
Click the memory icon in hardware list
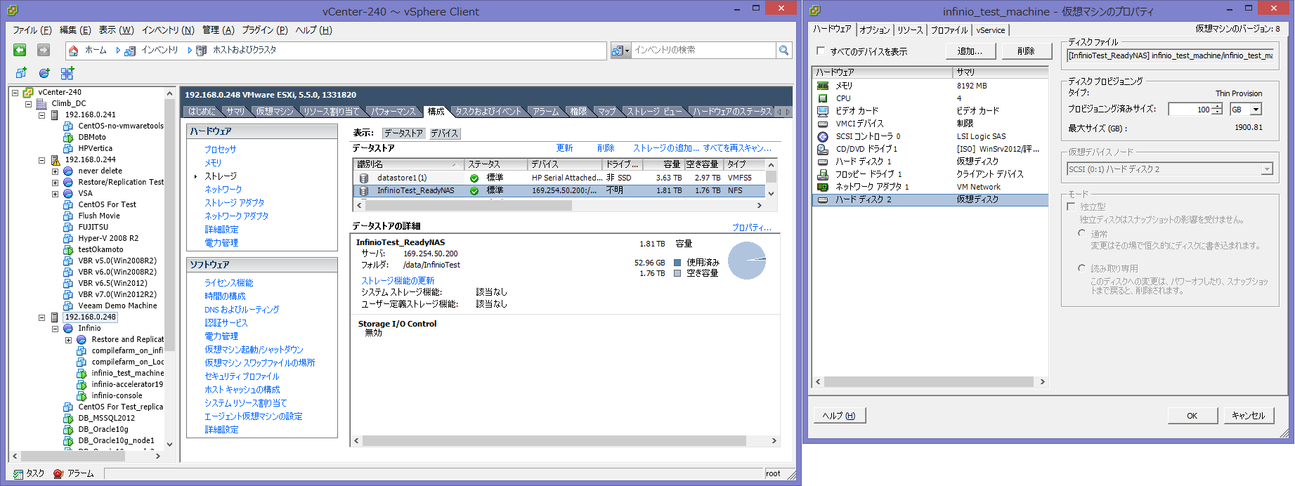pos(823,86)
